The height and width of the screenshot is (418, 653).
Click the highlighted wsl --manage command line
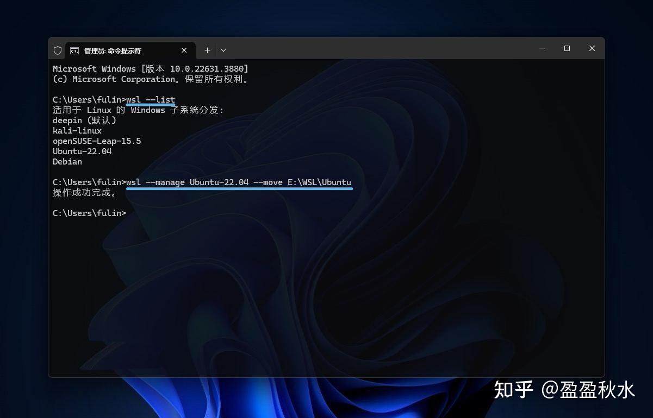click(x=238, y=182)
